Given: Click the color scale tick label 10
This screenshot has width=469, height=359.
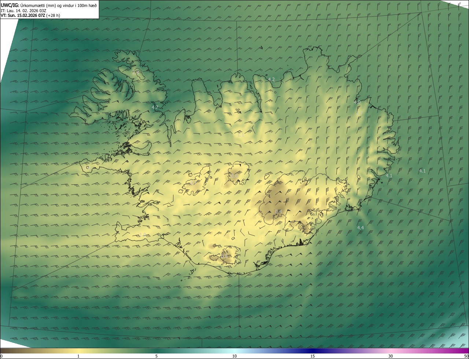Looking at the screenshot, I should coord(234,356).
